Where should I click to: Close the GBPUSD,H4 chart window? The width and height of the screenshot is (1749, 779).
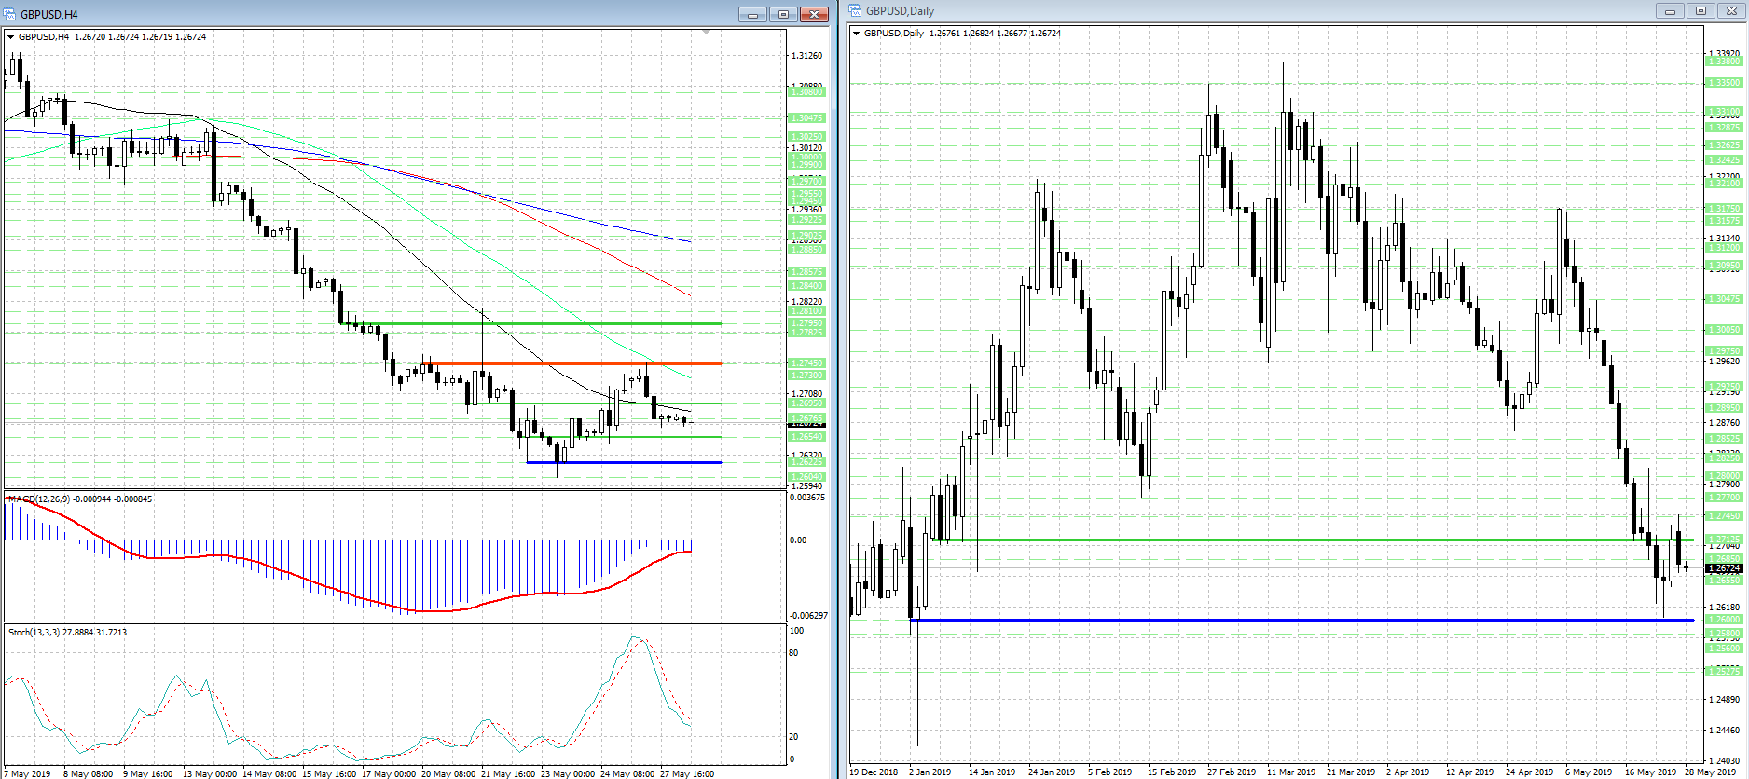814,14
